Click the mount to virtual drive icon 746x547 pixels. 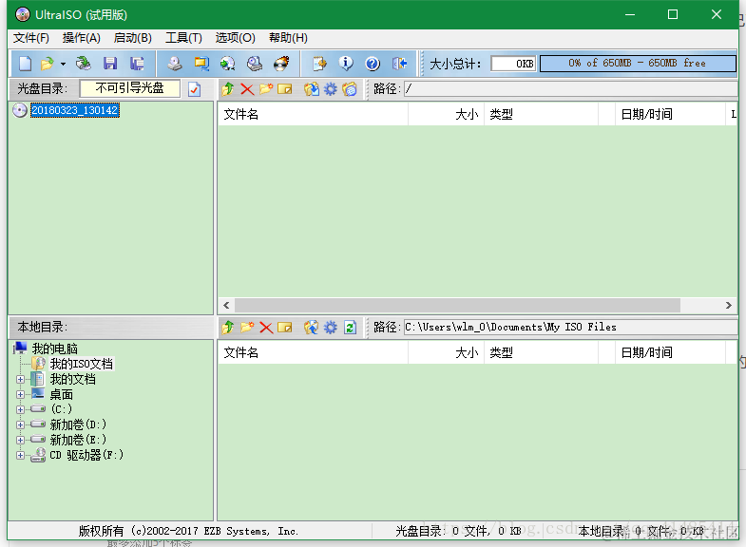[x=255, y=64]
